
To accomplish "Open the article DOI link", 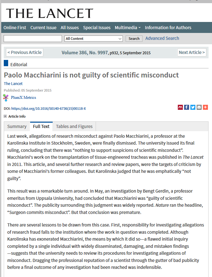I will (49, 109).
